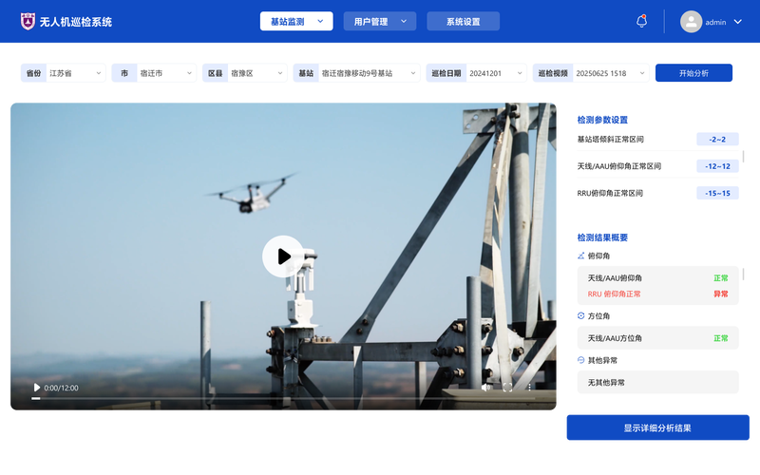The image size is (760, 475).
Task: Open 省份 dropdown showing 江苏省
Action: click(x=63, y=73)
